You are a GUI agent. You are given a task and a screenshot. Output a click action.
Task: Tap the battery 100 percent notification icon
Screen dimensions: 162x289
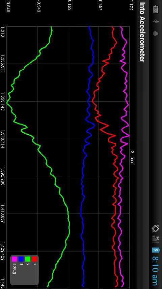(x=155, y=9)
